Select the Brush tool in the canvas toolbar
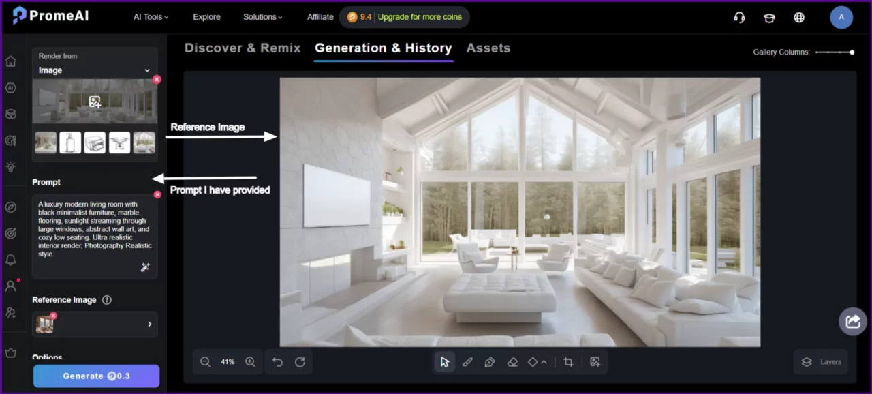Image resolution: width=872 pixels, height=394 pixels. coord(467,362)
